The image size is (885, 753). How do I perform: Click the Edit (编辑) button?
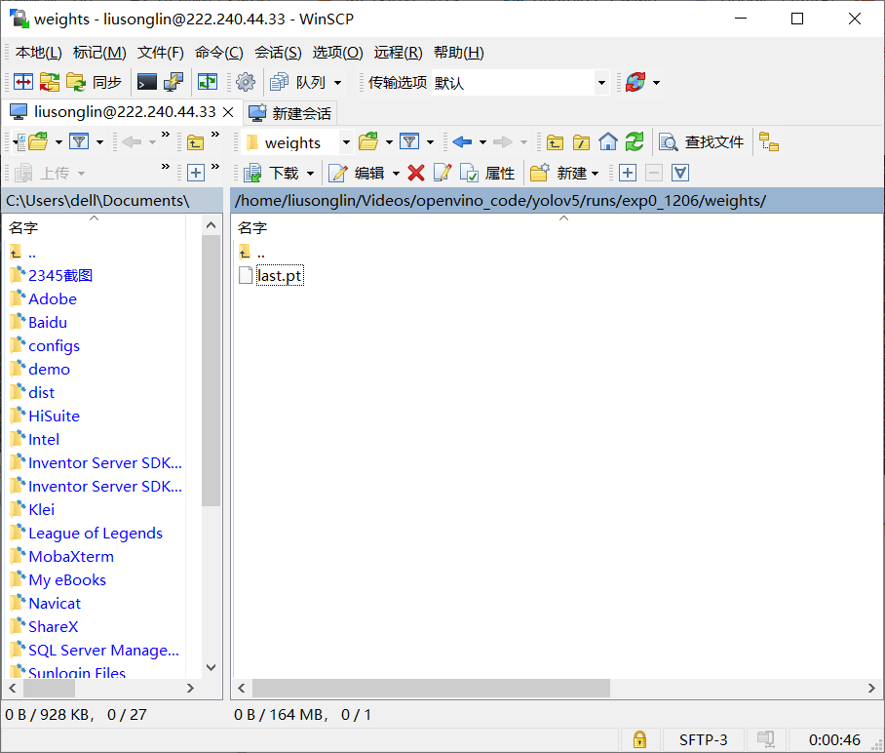(x=358, y=173)
